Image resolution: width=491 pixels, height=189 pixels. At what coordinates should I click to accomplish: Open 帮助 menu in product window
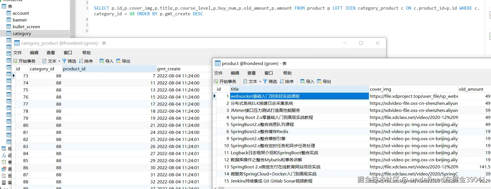click(287, 73)
